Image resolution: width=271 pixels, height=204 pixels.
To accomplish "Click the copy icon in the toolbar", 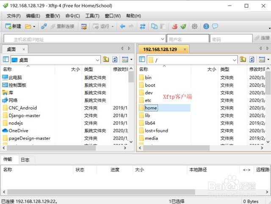I will click(154, 26).
